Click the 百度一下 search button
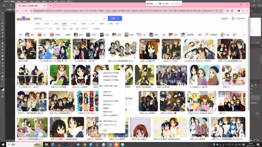Image resolution: width=262 pixels, height=147 pixels. click(115, 18)
